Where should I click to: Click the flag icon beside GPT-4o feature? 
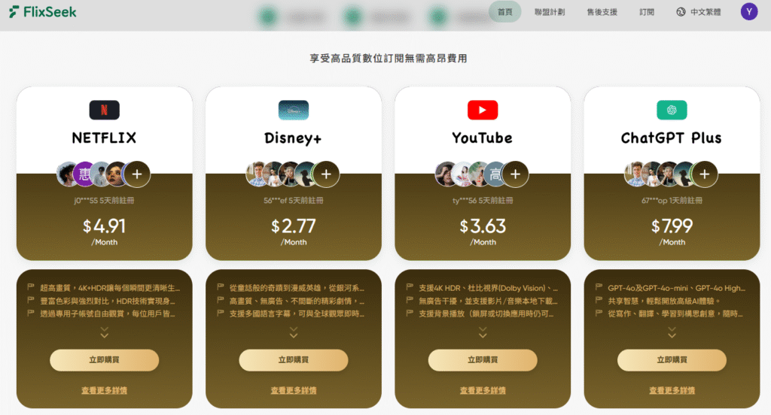coord(599,287)
